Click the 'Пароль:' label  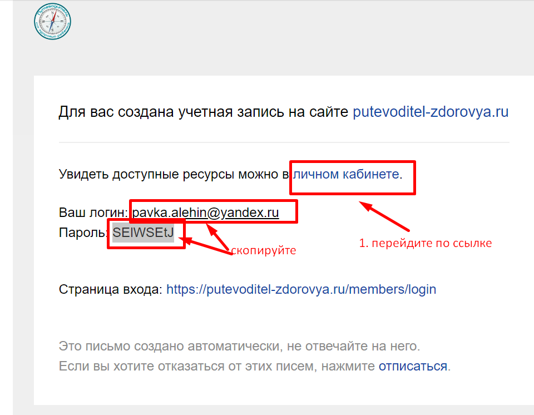tap(83, 233)
